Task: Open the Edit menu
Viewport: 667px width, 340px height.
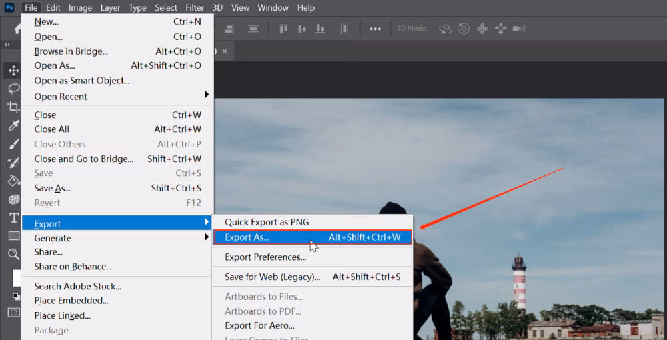Action: 53,7
